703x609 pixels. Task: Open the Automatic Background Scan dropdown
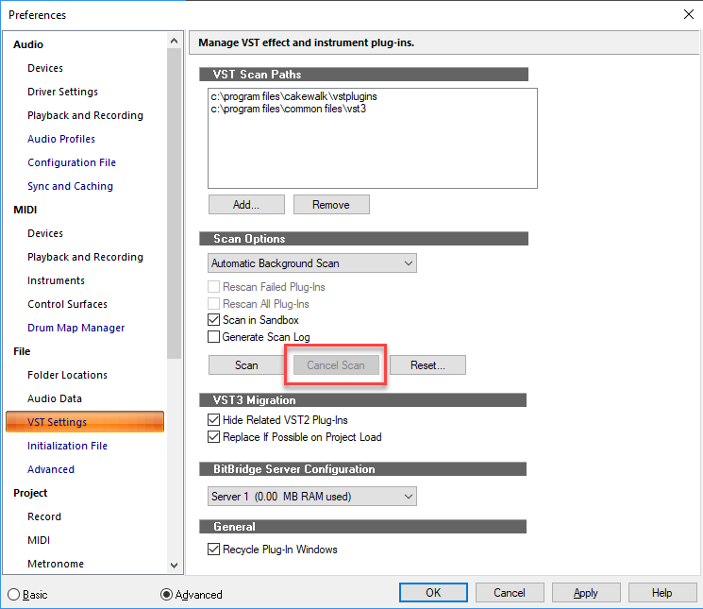click(x=312, y=263)
